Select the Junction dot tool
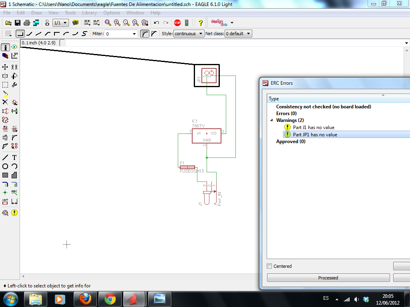Viewport: 410px width, 307px height. [5, 193]
